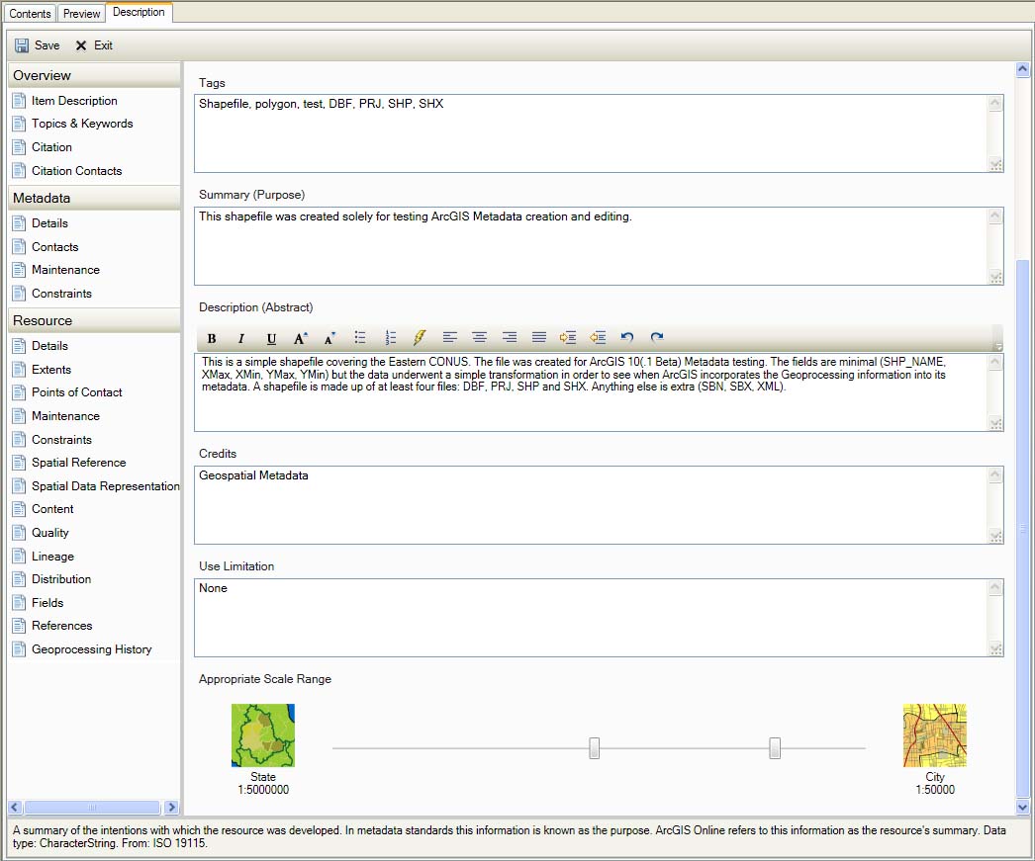Viewport: 1035px width, 861px height.
Task: Select the lightning bolt dynamic text tool
Action: (420, 337)
